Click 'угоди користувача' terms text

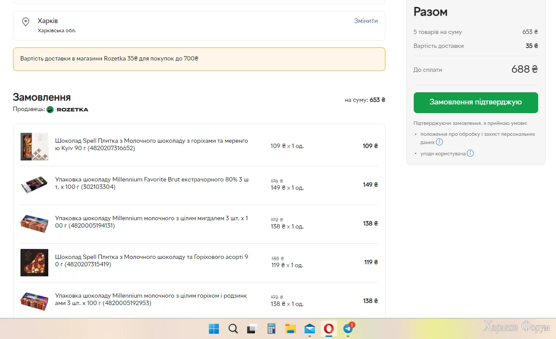[x=443, y=154]
